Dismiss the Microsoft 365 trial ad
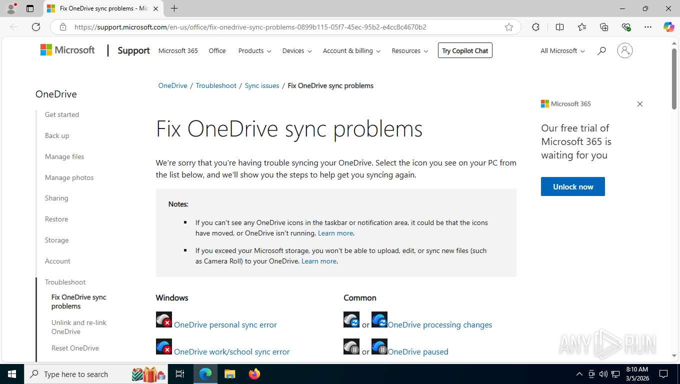Viewport: 680px width, 384px height. (x=640, y=104)
